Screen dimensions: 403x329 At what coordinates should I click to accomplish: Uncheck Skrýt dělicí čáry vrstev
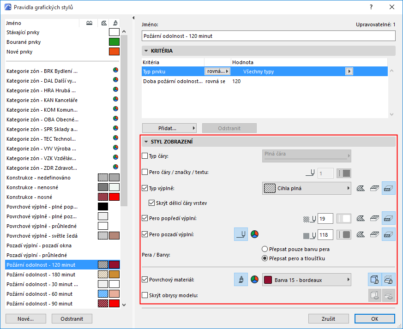point(151,203)
